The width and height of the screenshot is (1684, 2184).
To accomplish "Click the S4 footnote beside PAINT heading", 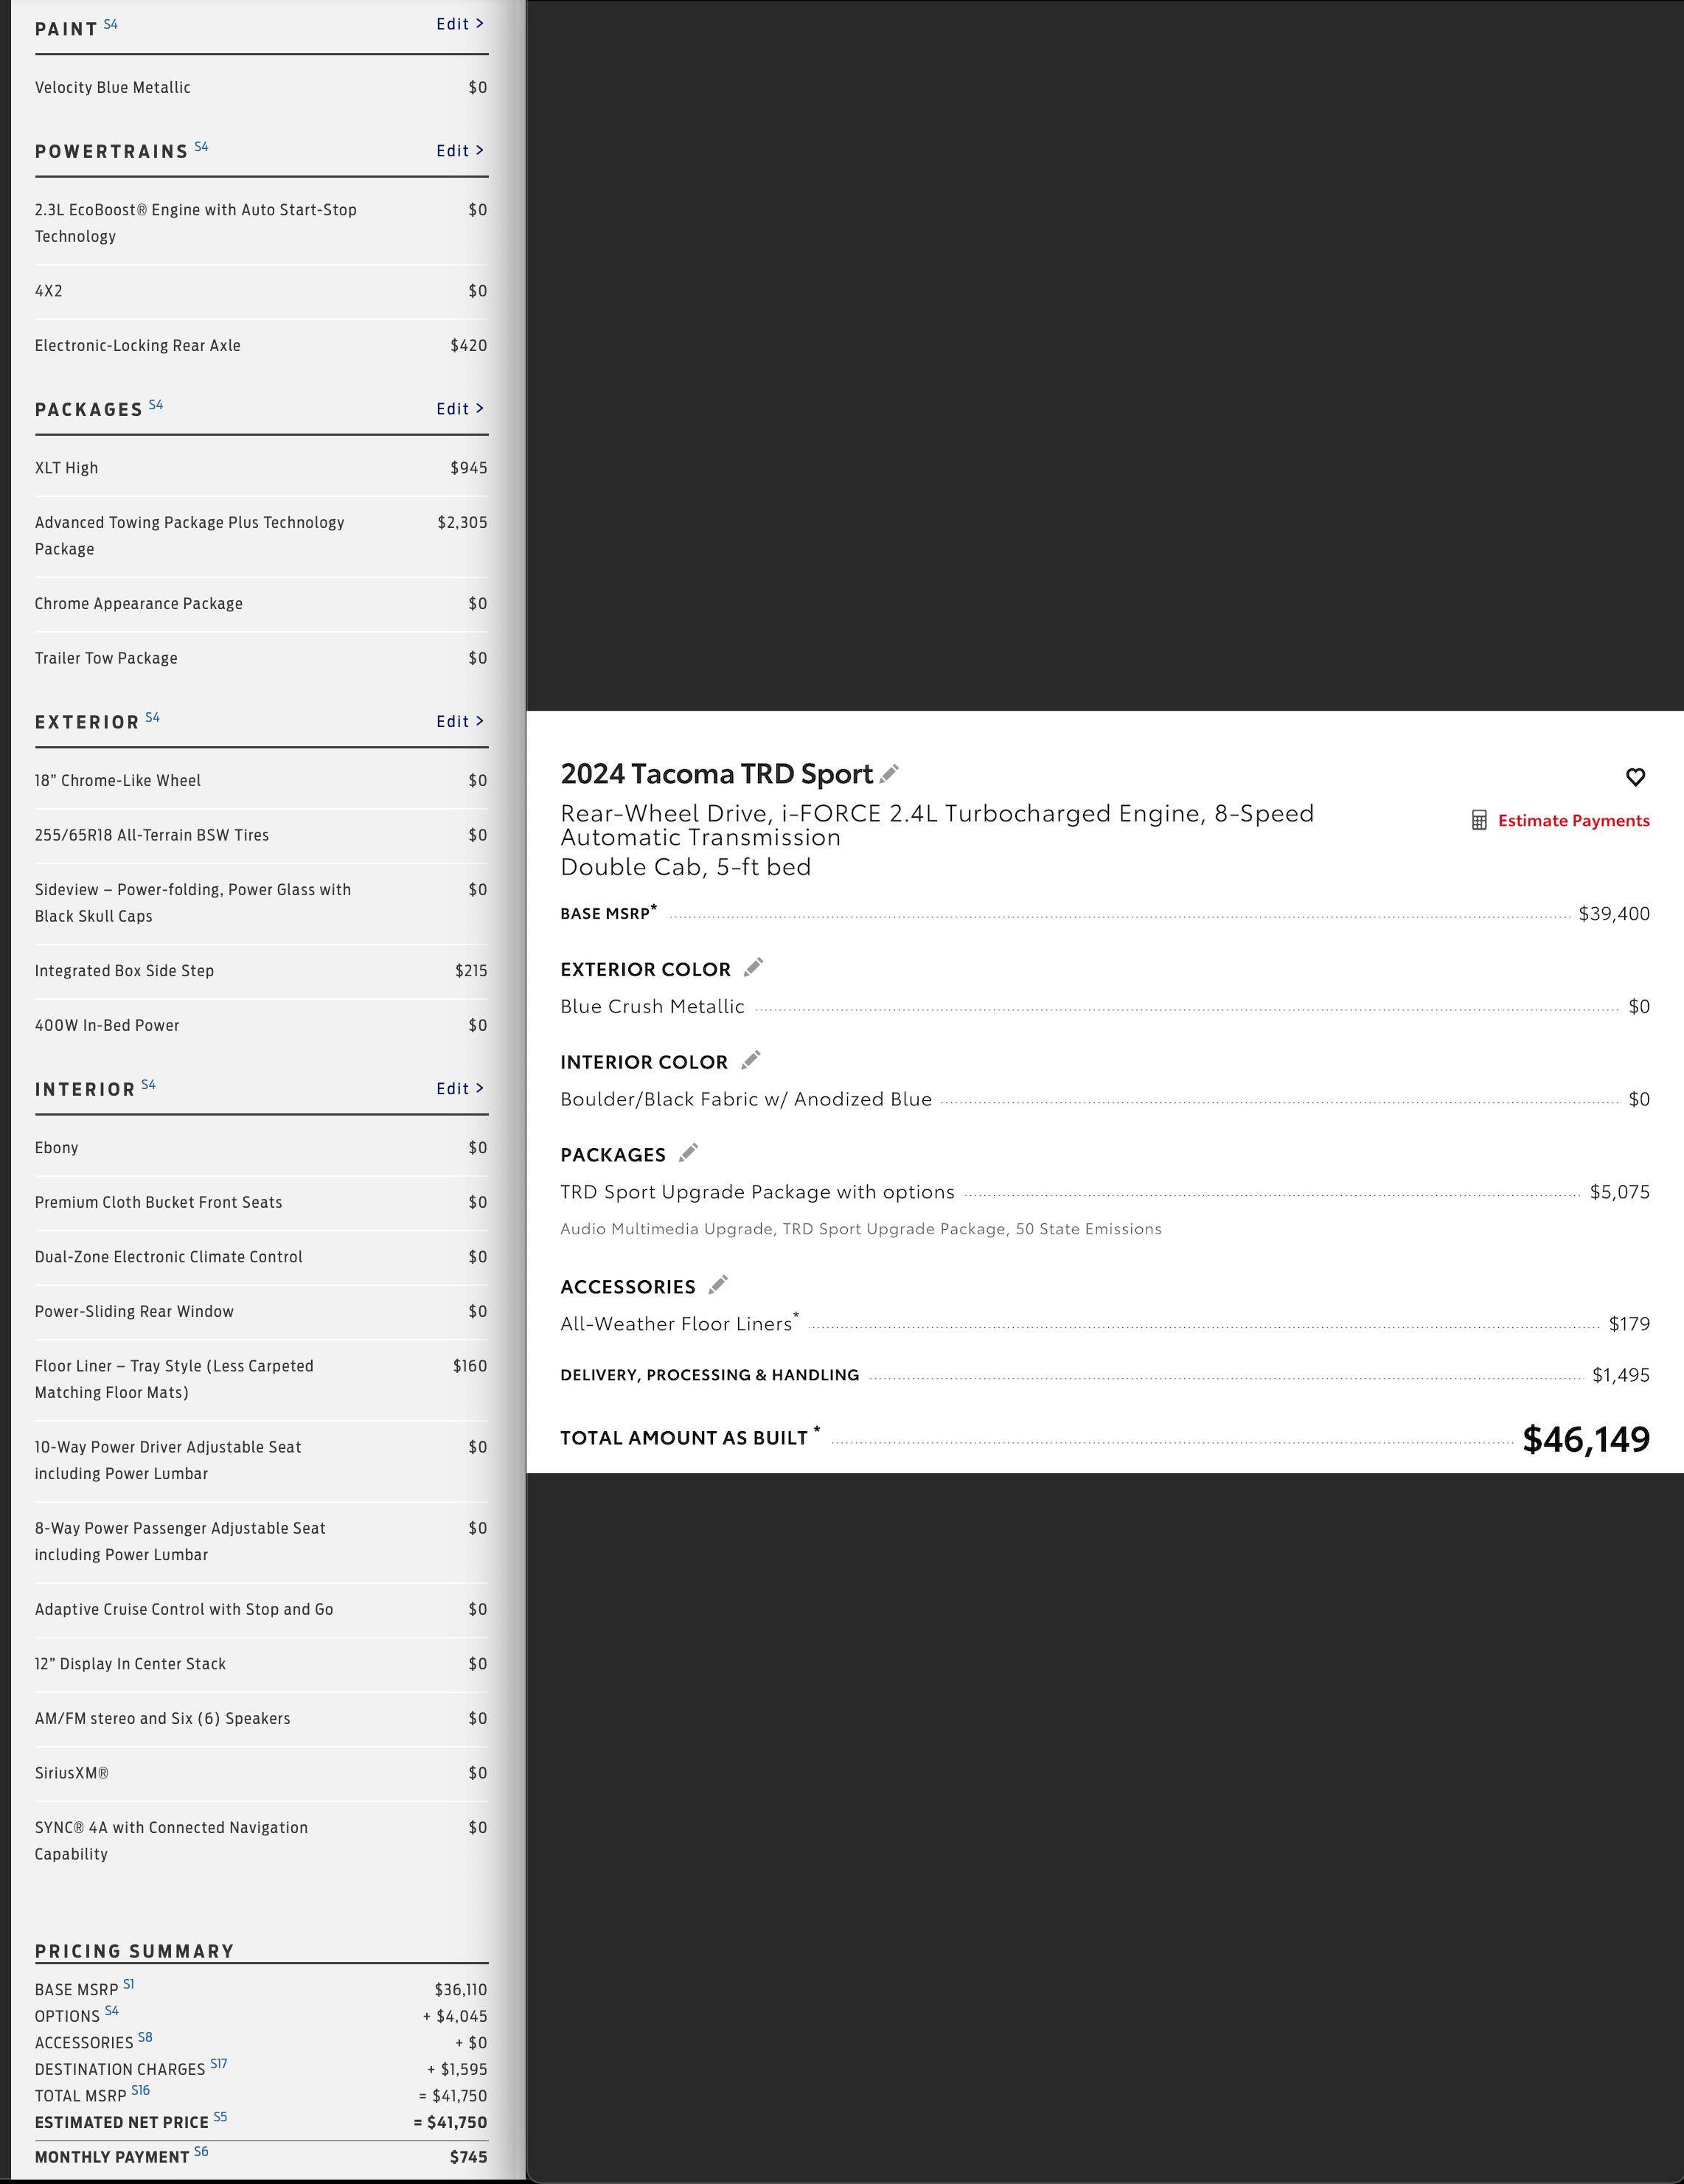I will 111,24.
